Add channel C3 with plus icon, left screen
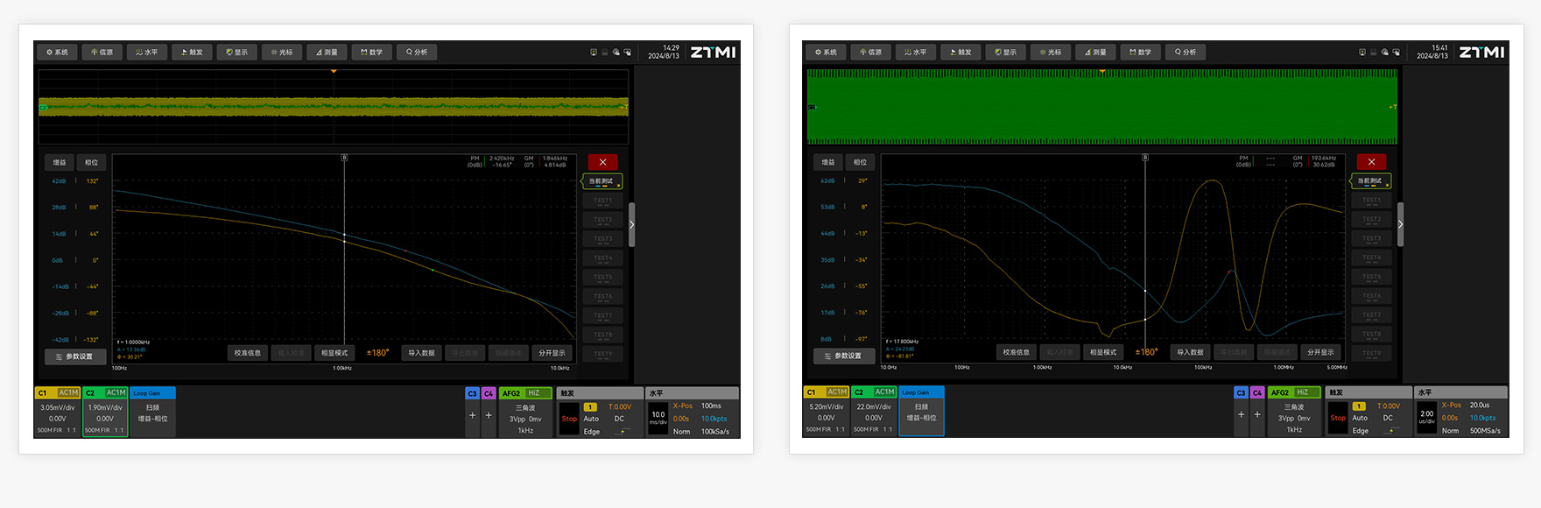This screenshot has width=1541, height=508. (x=473, y=415)
